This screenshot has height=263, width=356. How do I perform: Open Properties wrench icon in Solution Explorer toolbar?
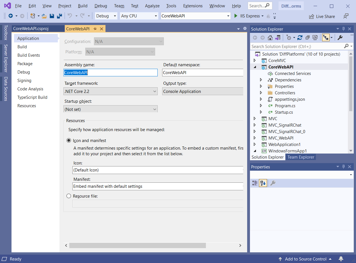click(340, 38)
